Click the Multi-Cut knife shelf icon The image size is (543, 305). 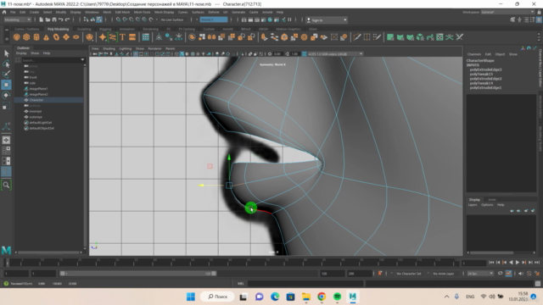(357, 37)
